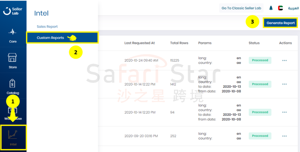The height and width of the screenshot is (152, 300).
Task: Click Processed status of 15225-row report
Action: click(x=260, y=60)
